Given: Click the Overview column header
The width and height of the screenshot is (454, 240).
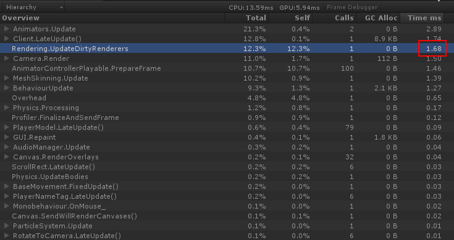Looking at the screenshot, I should coord(112,18).
